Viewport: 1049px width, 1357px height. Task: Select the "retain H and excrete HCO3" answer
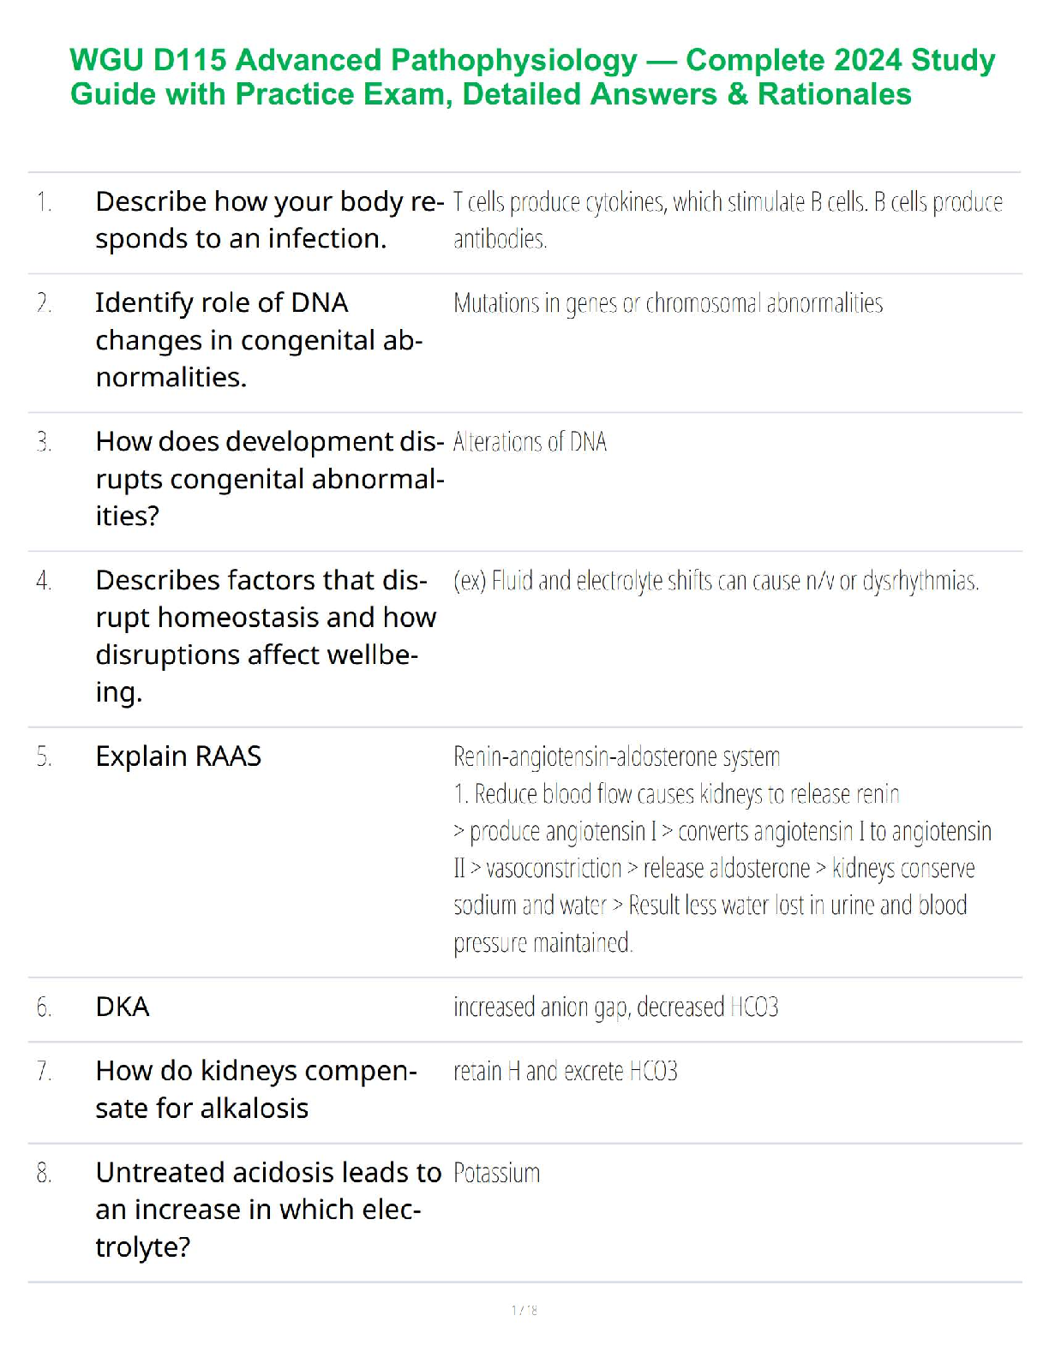(565, 1072)
